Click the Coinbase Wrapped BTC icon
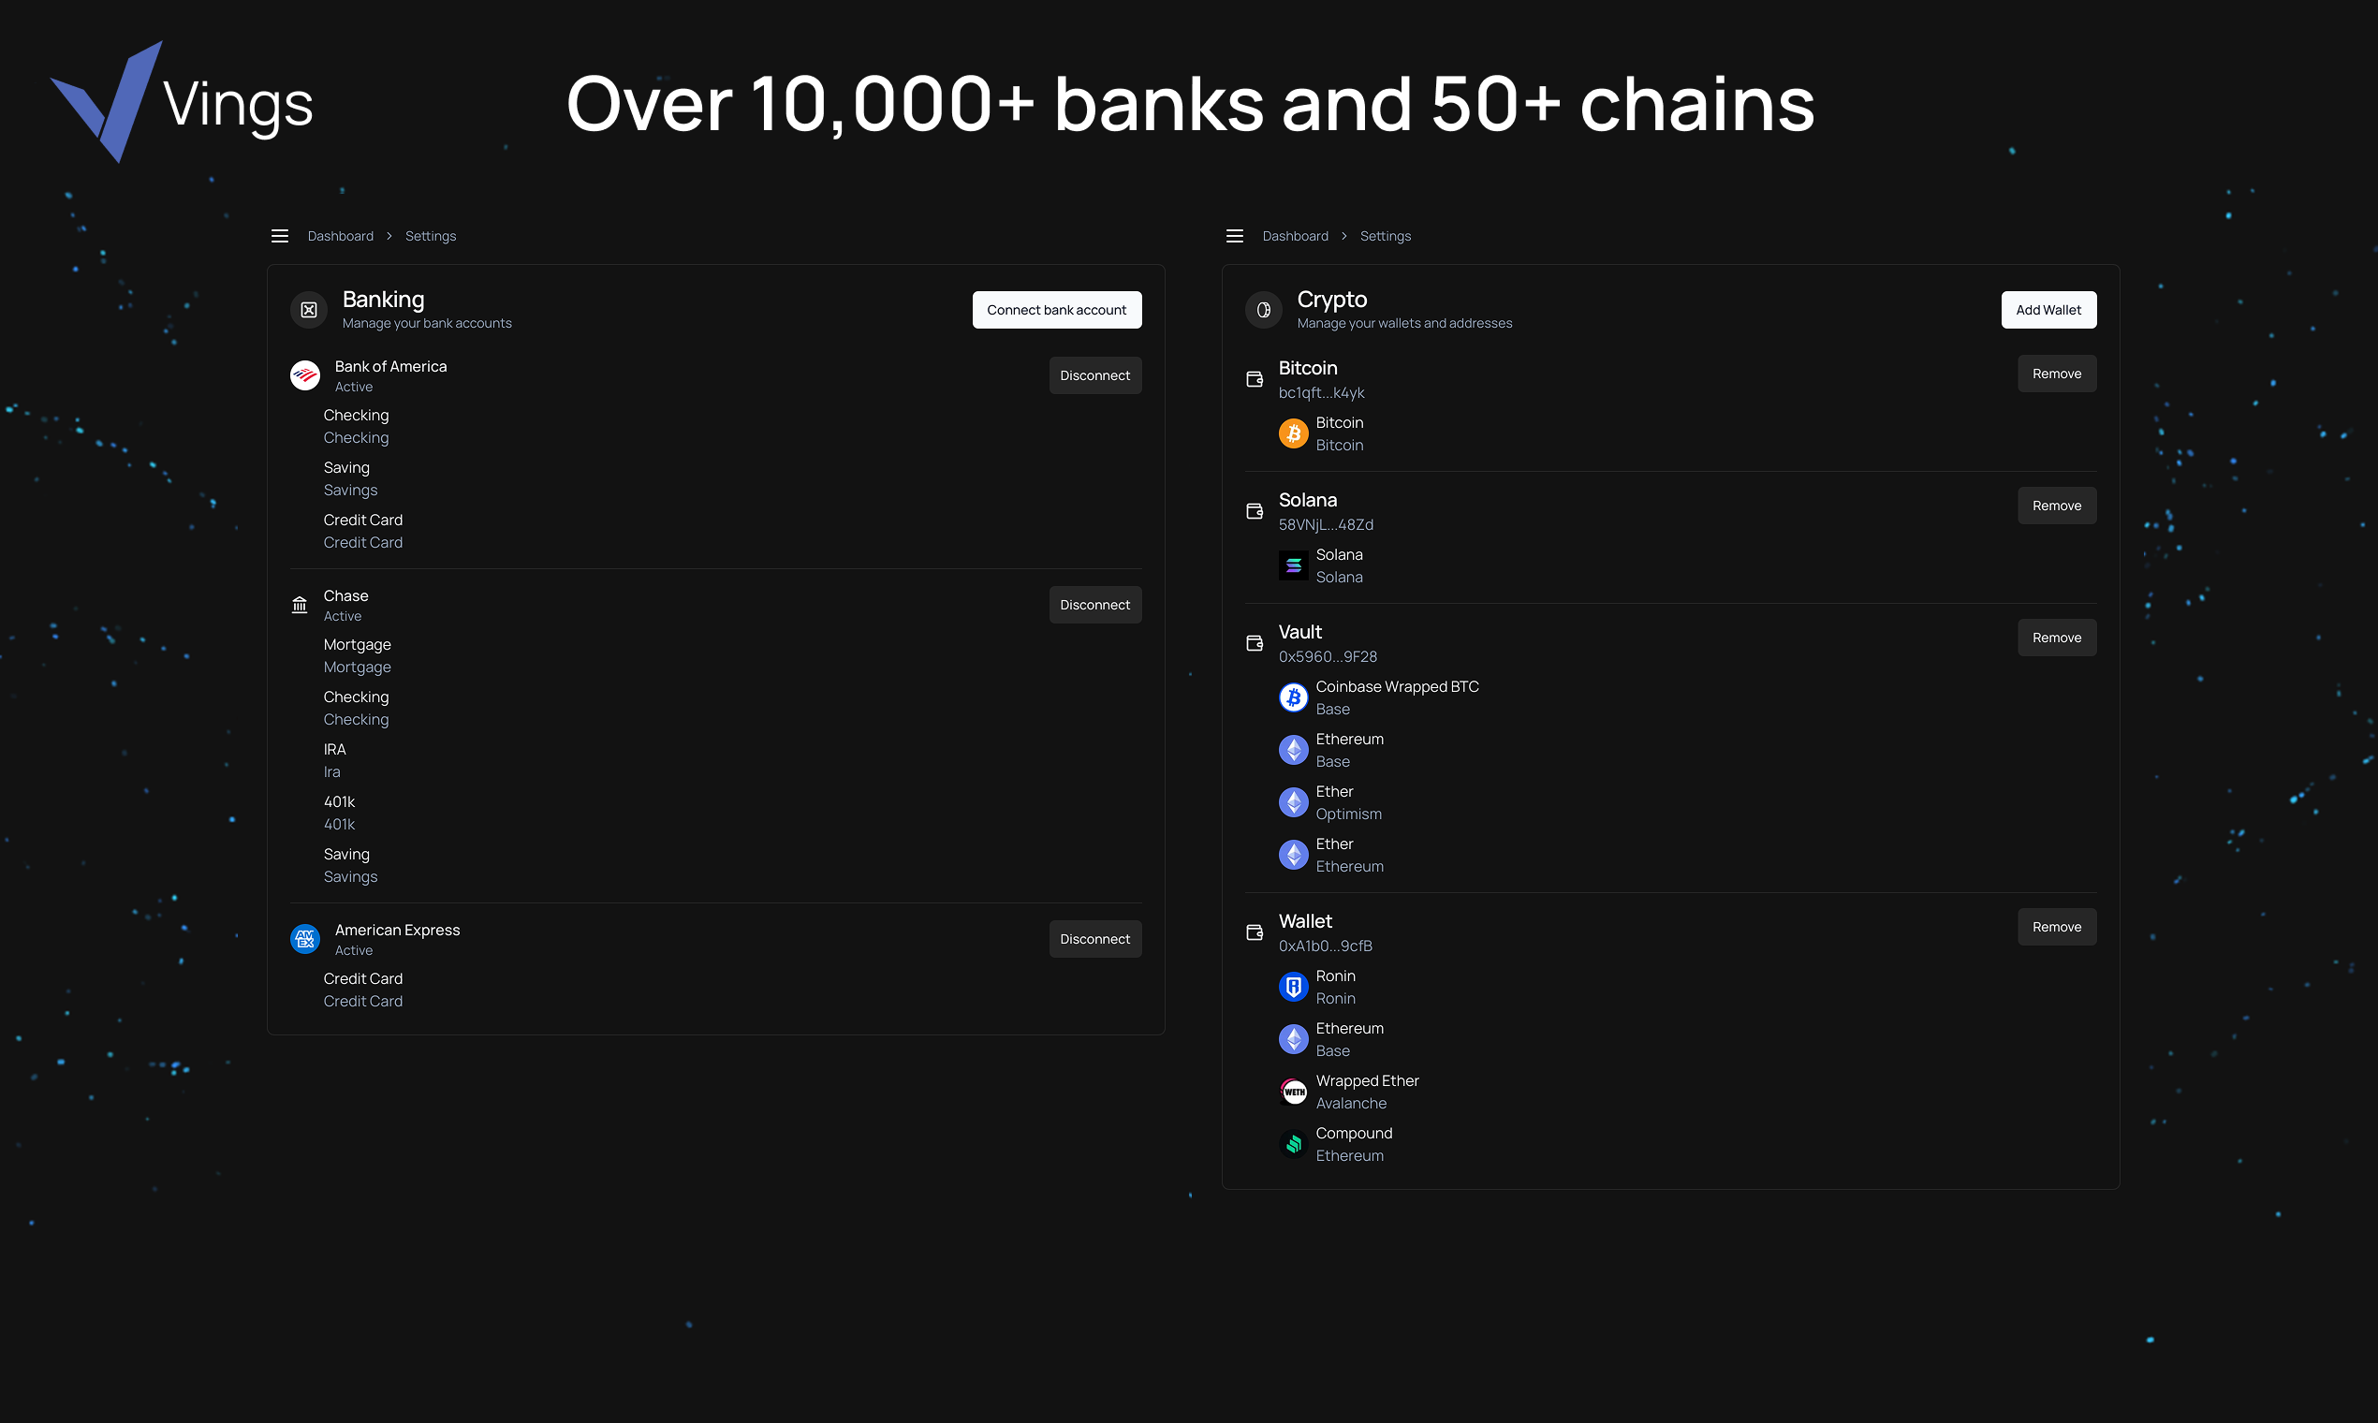The image size is (2378, 1423). click(x=1294, y=698)
